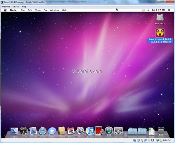Launch Safari compass icon in Dock
Screen dimensions: 175x143
pyautogui.click(x=43, y=131)
